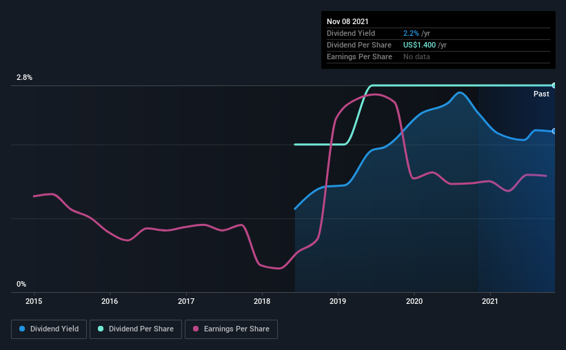This screenshot has height=350, width=566.
Task: Click the 0% y-axis label
Action: [21, 285]
